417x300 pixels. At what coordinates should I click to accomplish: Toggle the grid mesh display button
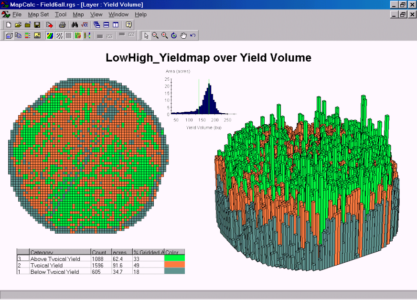point(68,35)
